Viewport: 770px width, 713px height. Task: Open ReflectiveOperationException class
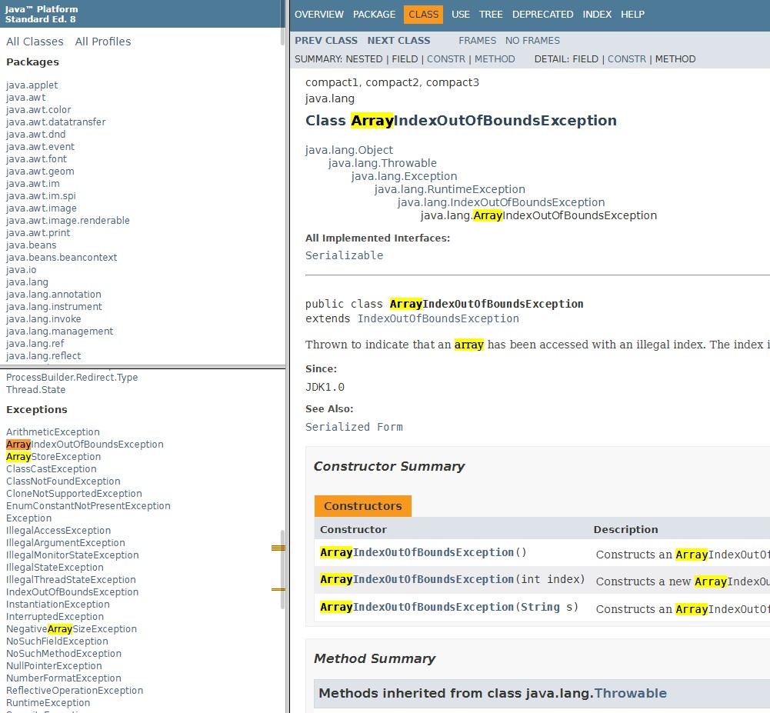pyautogui.click(x=74, y=690)
